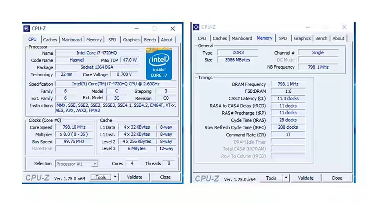This screenshot has height=206, width=367.
Task: Click the Instructions list text
Action: click(116, 108)
